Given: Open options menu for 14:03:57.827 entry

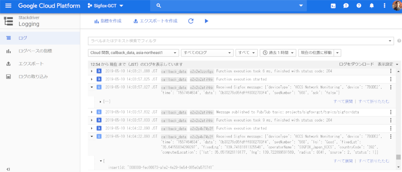Looking at the screenshot, I should pyautogui.click(x=391, y=87).
